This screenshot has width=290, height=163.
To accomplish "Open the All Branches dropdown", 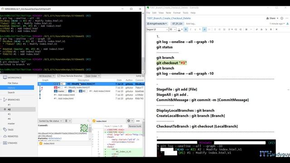I will [x=47, y=76].
